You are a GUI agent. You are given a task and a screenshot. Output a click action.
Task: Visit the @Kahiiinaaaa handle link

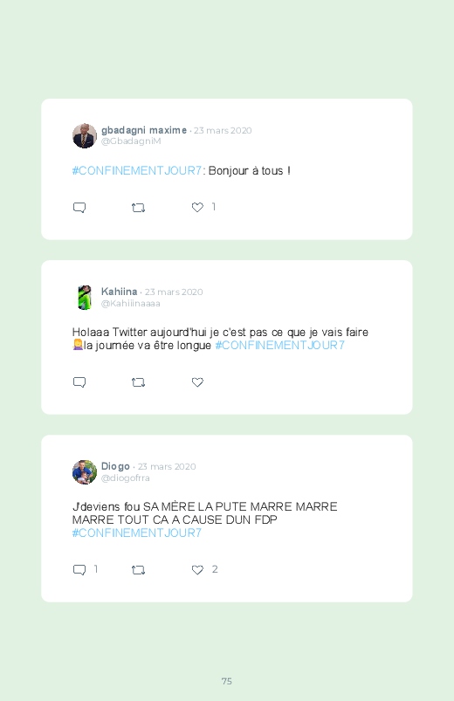[130, 304]
